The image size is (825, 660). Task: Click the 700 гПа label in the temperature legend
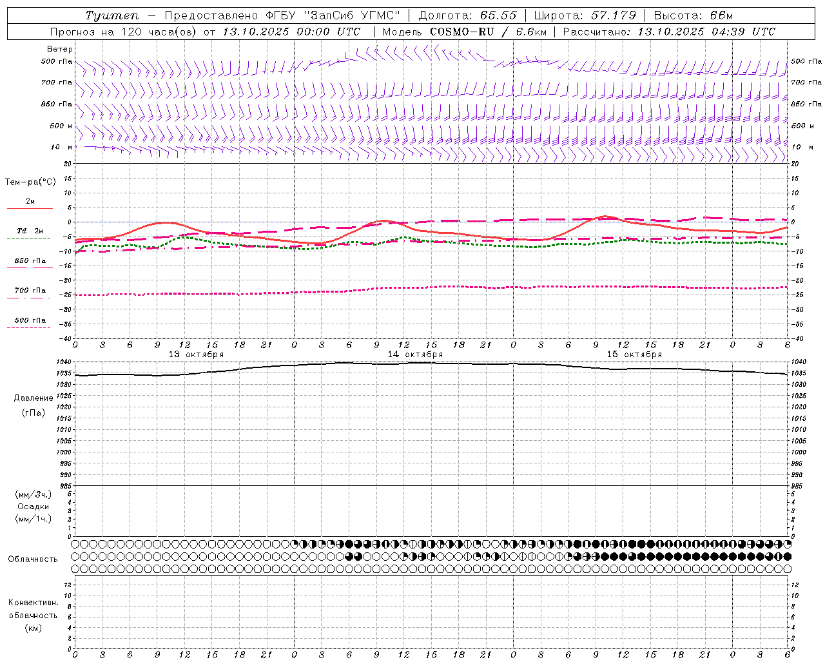pyautogui.click(x=30, y=291)
